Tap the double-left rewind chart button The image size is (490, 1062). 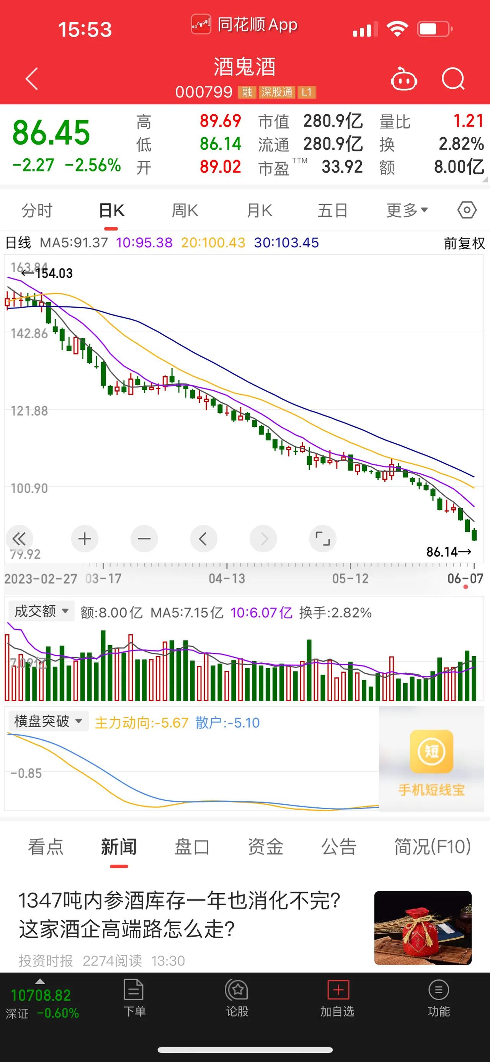click(x=19, y=538)
